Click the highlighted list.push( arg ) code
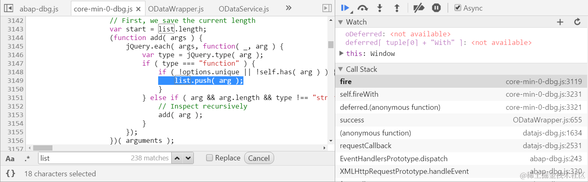 [201, 81]
